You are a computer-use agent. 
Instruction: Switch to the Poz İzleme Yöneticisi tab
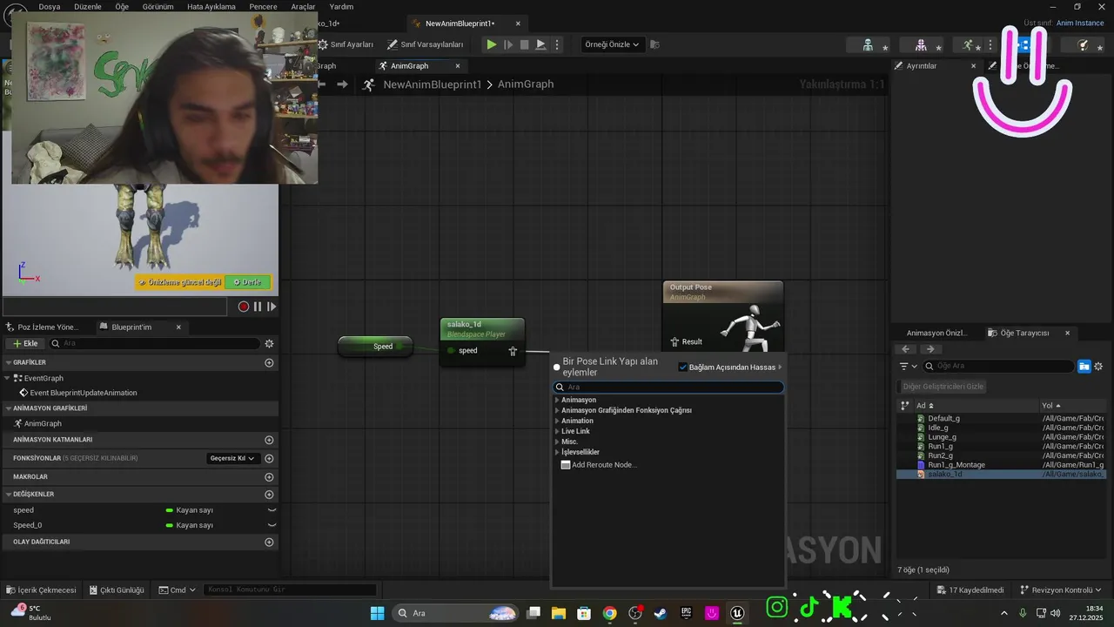[48, 327]
